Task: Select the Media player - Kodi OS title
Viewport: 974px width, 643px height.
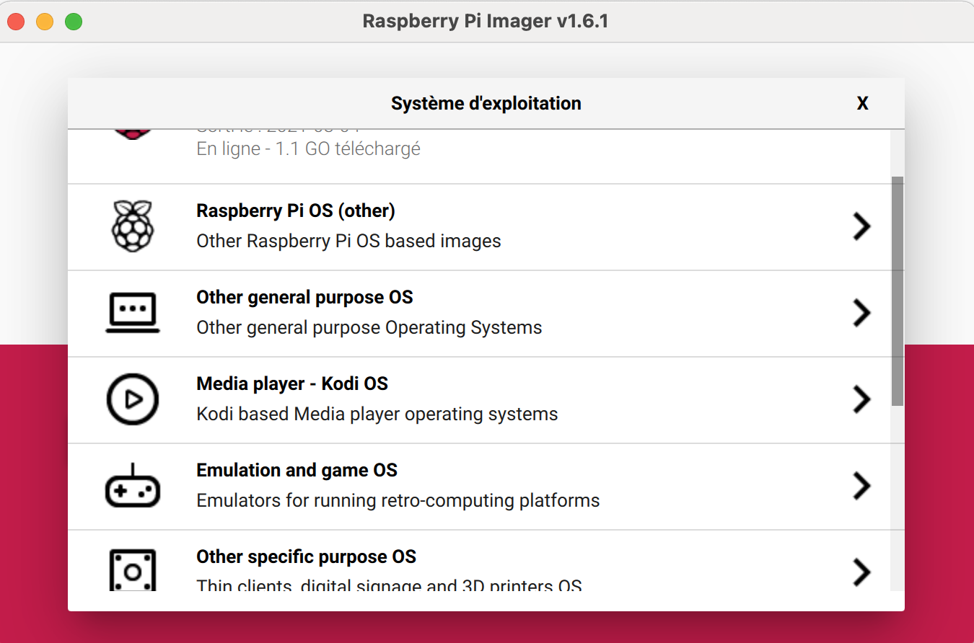Action: pyautogui.click(x=292, y=384)
